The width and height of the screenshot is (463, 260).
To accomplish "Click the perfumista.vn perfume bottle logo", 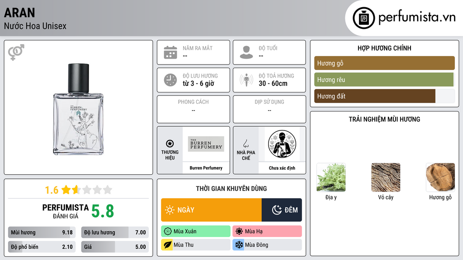I will 364,18.
